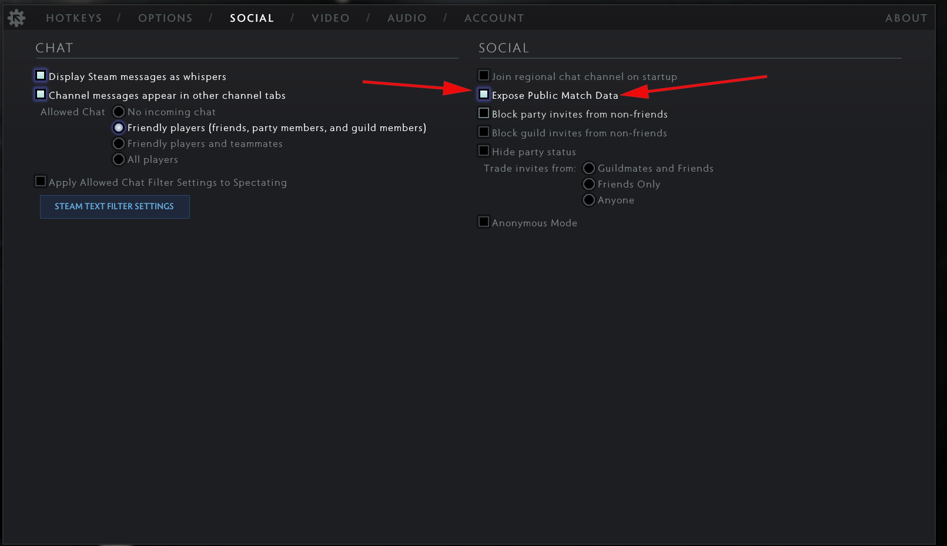This screenshot has width=947, height=546.
Task: Toggle Display Steam messages as whispers
Action: pyautogui.click(x=41, y=76)
